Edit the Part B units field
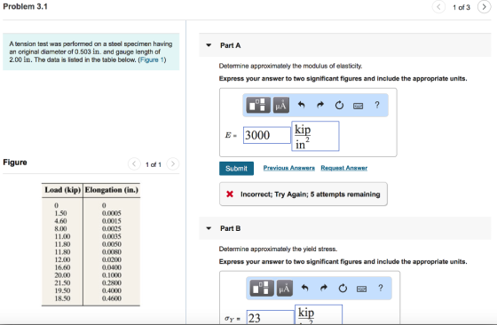The height and width of the screenshot is (325, 497). (319, 314)
